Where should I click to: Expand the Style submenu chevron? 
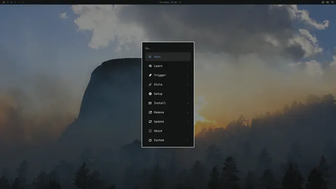click(188, 85)
